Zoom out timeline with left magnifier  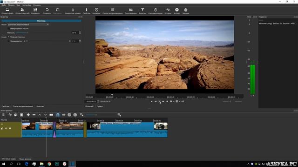[x=82, y=115]
